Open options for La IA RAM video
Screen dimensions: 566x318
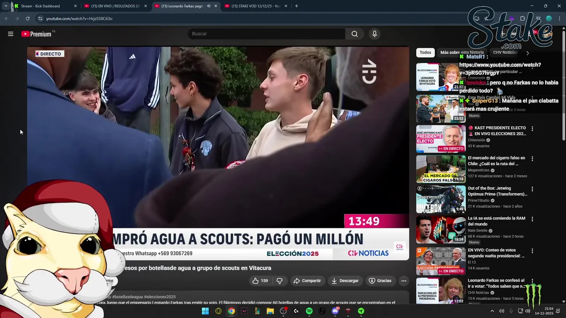(532, 219)
